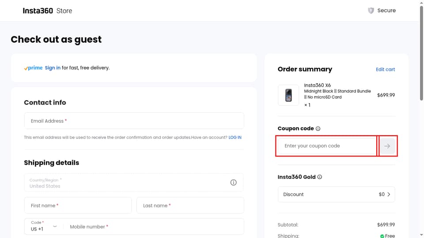Click the Country/Region info icon

pos(233,182)
